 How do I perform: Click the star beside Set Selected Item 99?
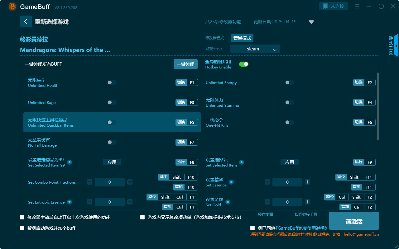69,162
